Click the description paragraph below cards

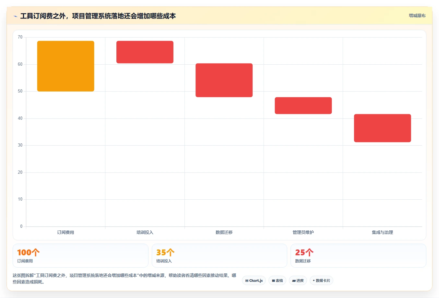click(x=125, y=279)
